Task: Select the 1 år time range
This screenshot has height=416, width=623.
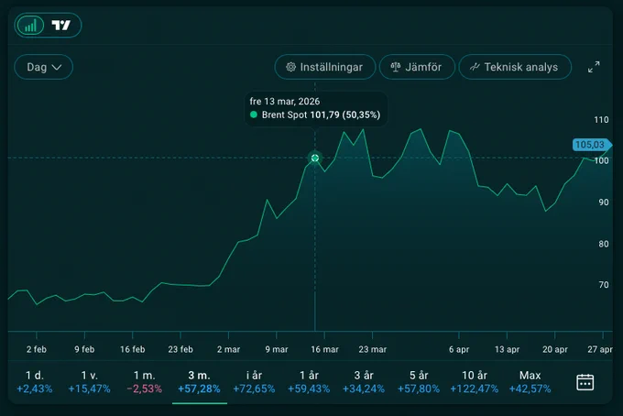Action: coord(309,382)
